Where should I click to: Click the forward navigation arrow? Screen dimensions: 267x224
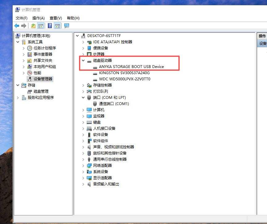[x=23, y=26]
